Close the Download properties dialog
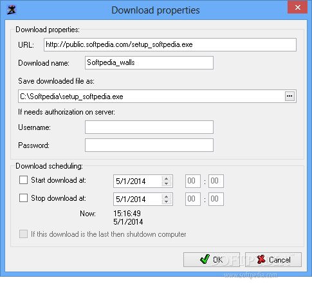Viewport: 312px width, 287px height. click(297, 8)
